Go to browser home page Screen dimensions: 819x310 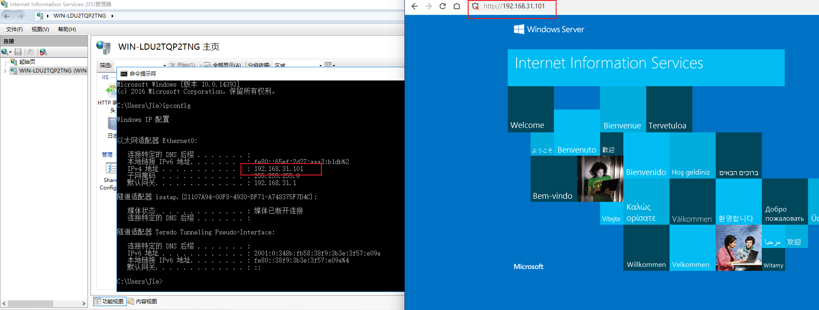tap(457, 6)
